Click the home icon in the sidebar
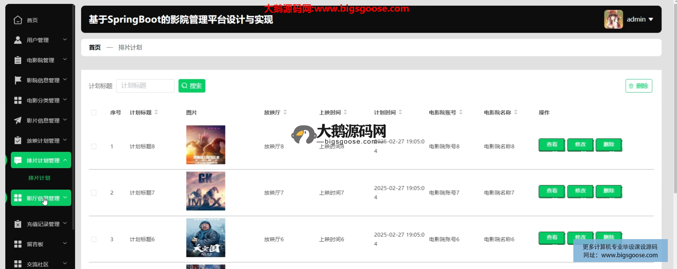Viewport: 677px width, 269px height. pos(18,20)
